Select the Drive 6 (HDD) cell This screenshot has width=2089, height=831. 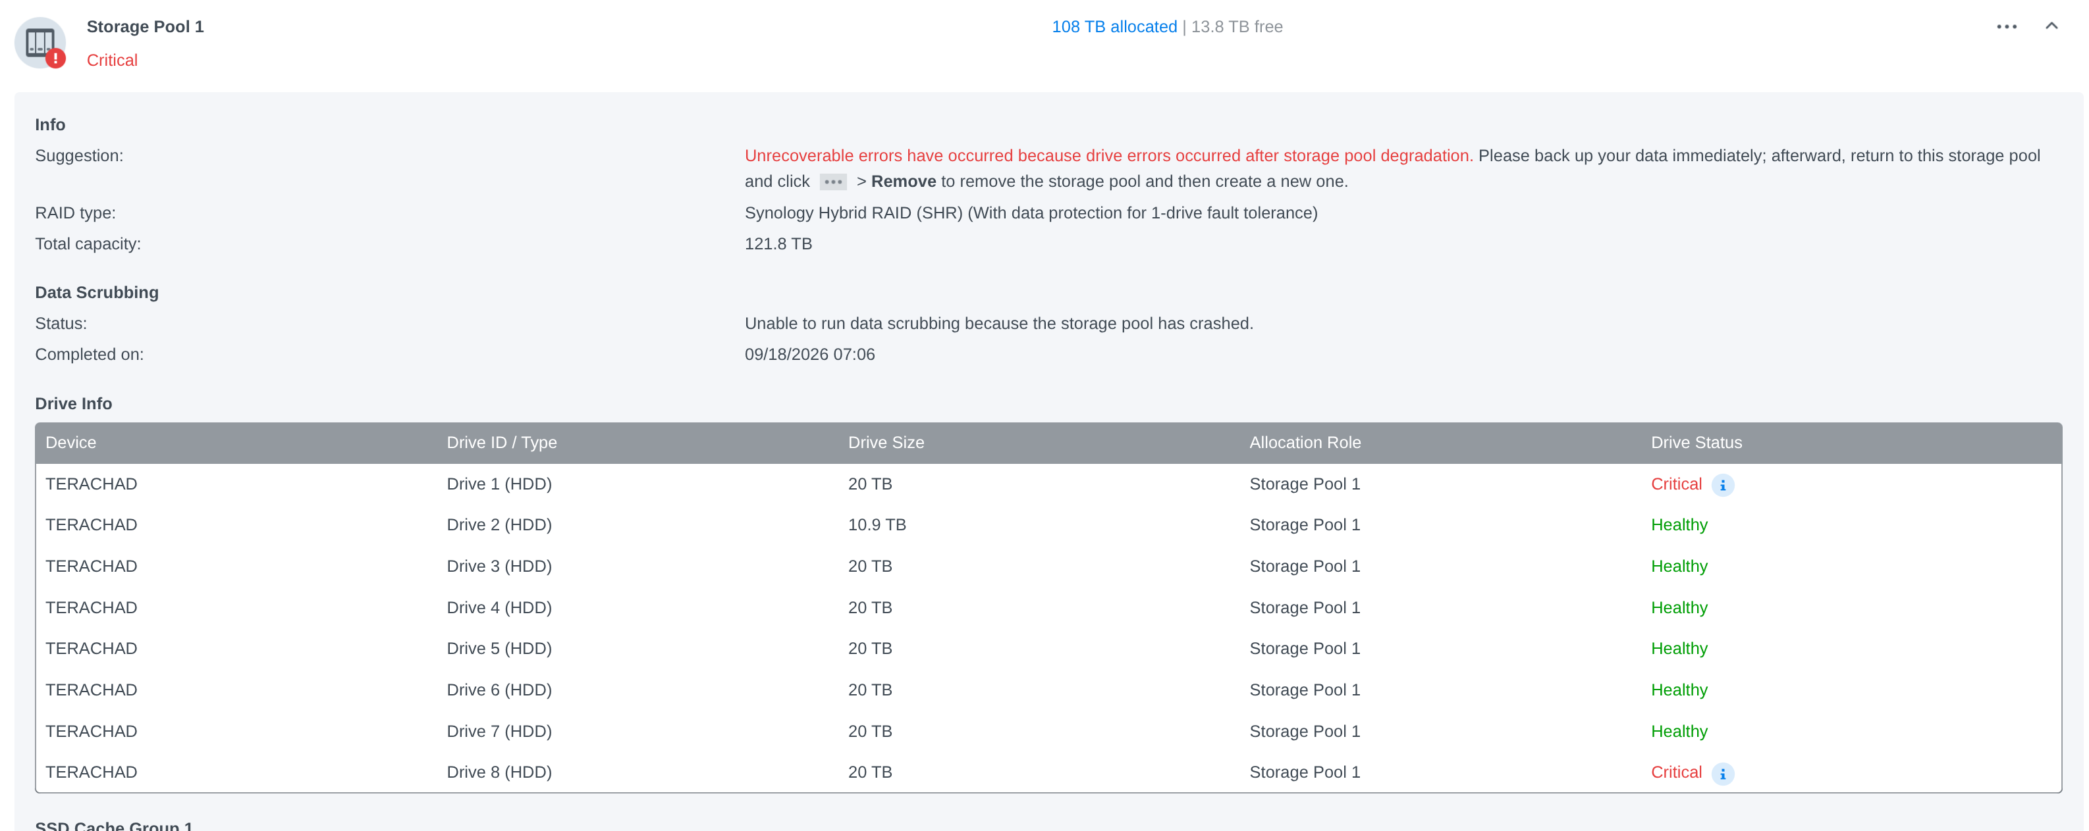[x=499, y=690]
